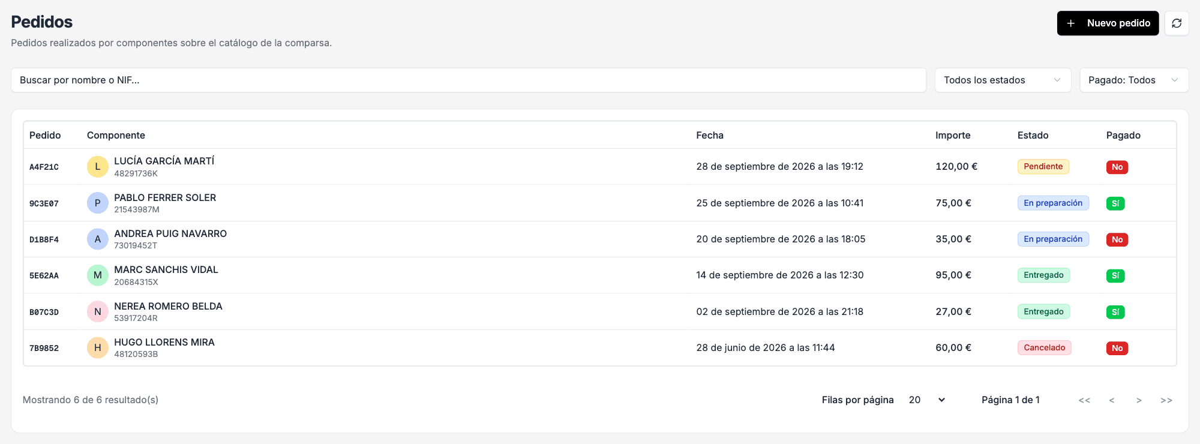Go to next page with > button
1200x444 pixels.
(1139, 400)
